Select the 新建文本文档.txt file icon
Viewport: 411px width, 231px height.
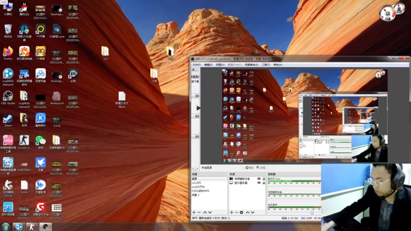pyautogui.click(x=122, y=100)
